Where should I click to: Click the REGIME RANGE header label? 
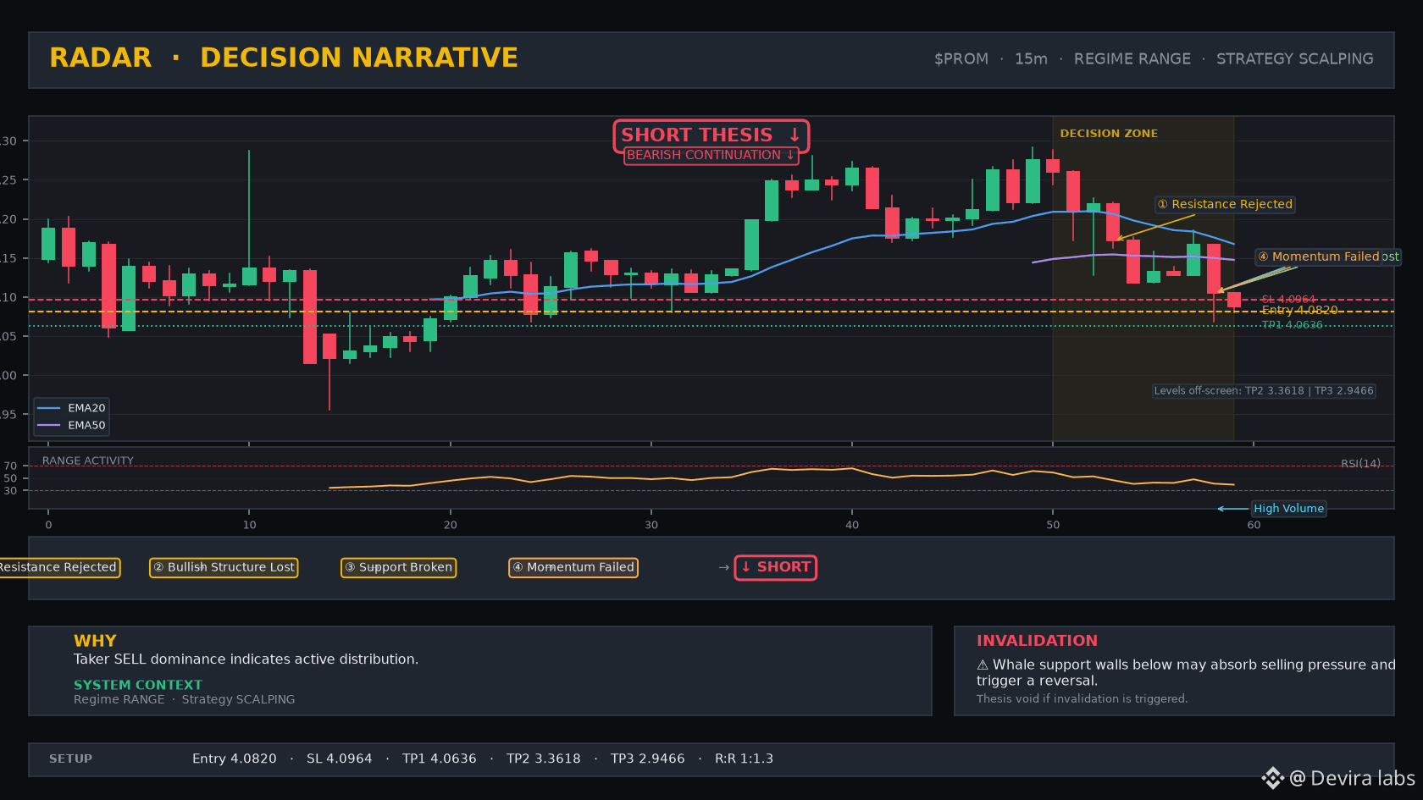coord(1132,58)
